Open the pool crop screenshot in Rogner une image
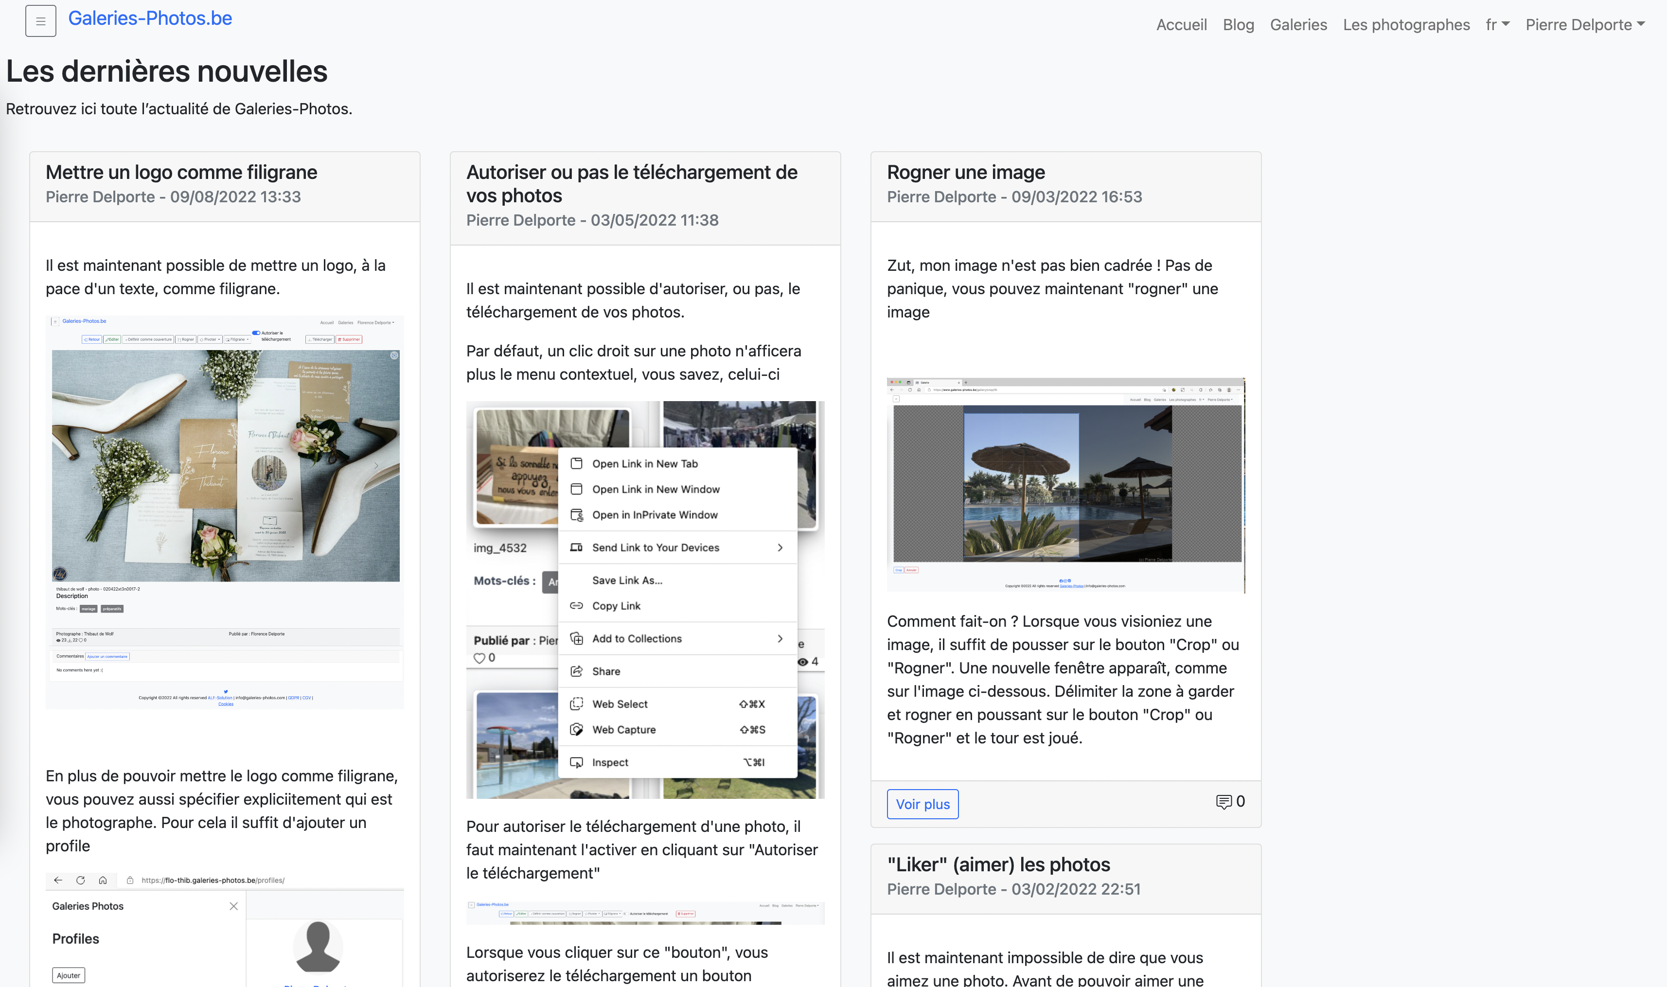1667x987 pixels. point(1065,486)
